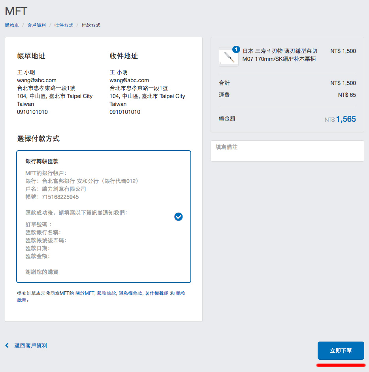The image size is (369, 372).
Task: Go to the 購物車 breadcrumb
Action: coord(12,25)
